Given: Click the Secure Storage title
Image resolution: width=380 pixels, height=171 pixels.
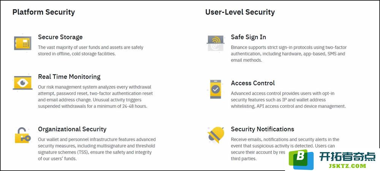Looking at the screenshot, I should click(60, 37).
